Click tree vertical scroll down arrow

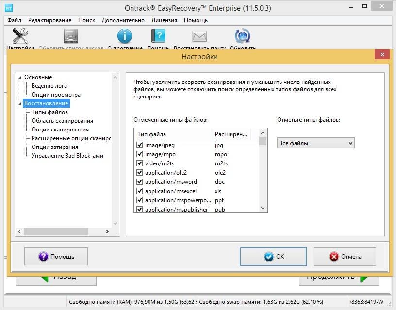(x=115, y=224)
